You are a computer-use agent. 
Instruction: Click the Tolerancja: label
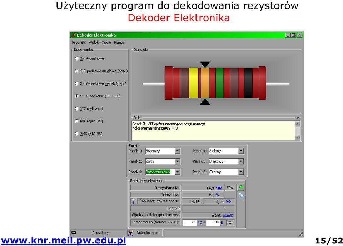point(170,194)
